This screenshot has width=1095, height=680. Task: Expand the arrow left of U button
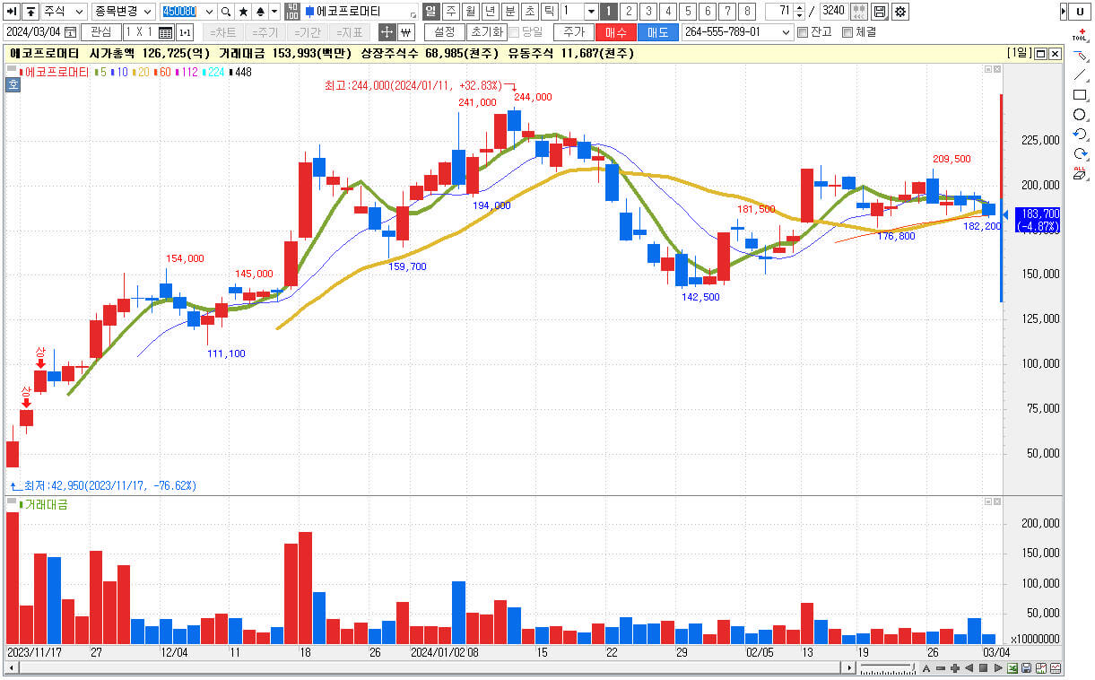(x=1063, y=12)
